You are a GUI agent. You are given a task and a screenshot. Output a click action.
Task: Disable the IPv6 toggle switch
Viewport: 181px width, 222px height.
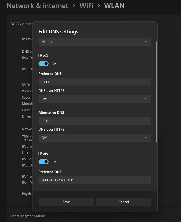tap(44, 162)
